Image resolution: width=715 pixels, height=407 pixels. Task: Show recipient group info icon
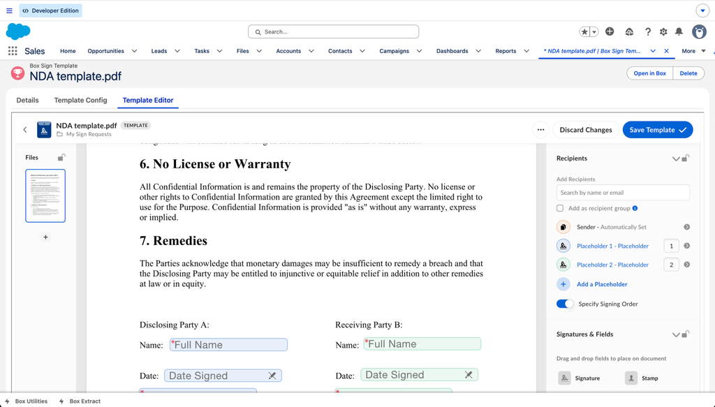tap(635, 208)
